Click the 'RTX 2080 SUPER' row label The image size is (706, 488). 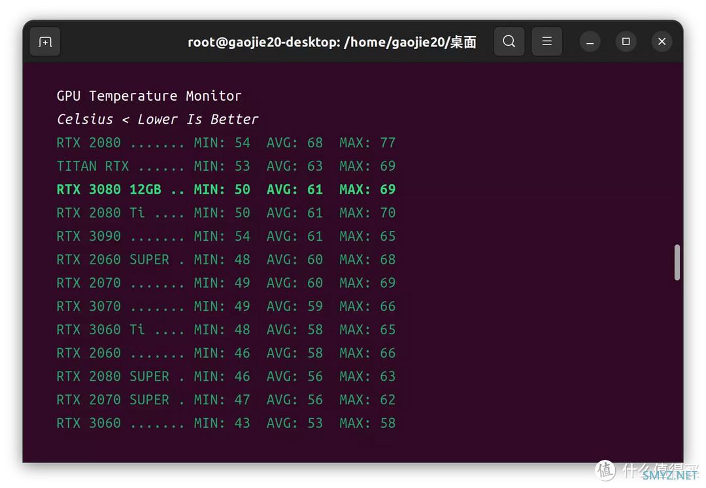[x=113, y=377]
